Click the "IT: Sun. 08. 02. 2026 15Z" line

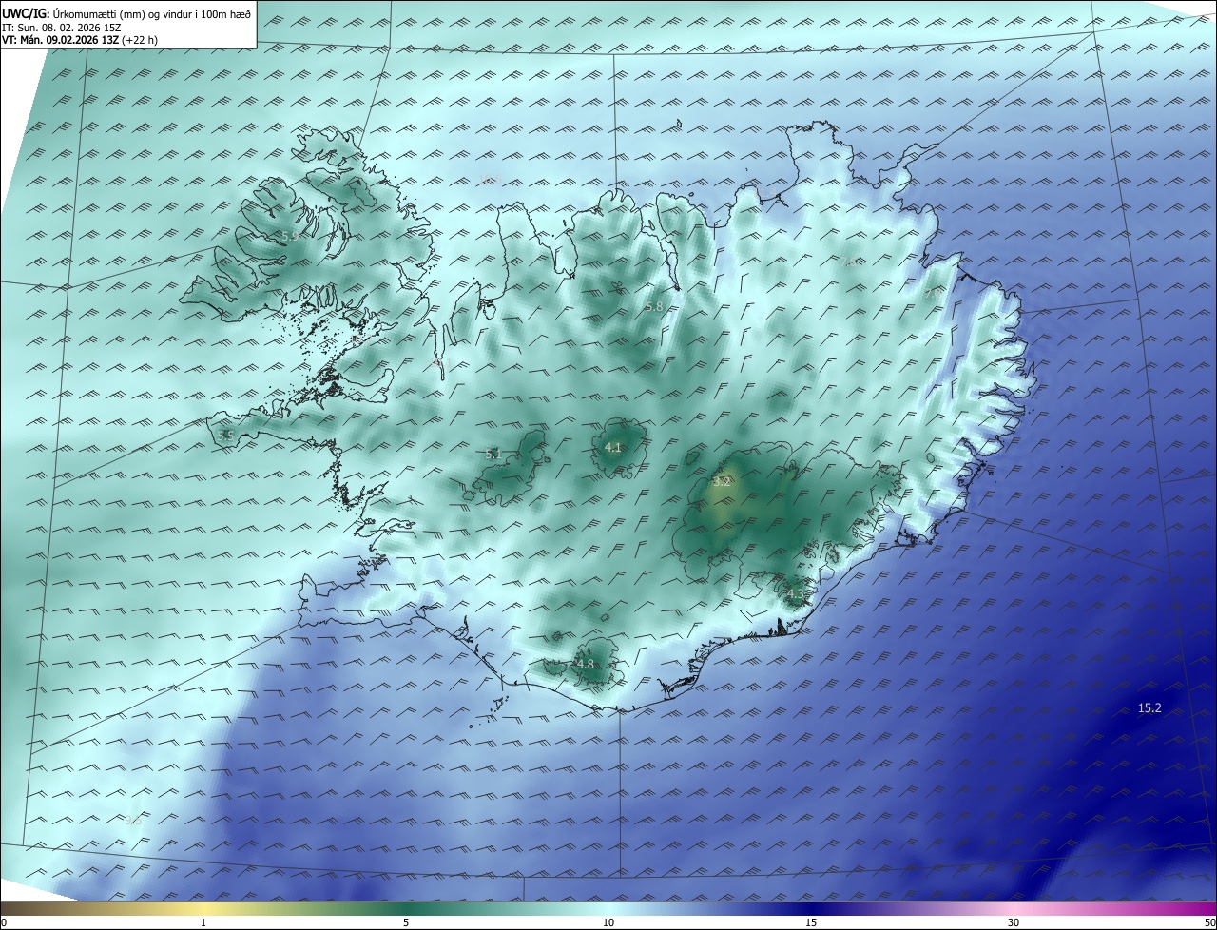pos(61,28)
